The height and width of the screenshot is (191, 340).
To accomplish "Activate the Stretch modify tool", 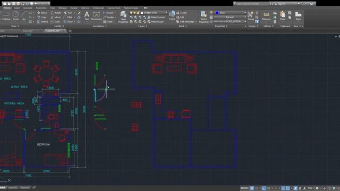I will [42, 22].
